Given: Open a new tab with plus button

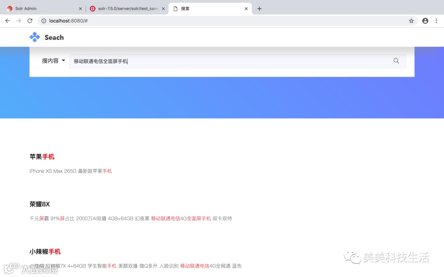Looking at the screenshot, I should coord(259,9).
